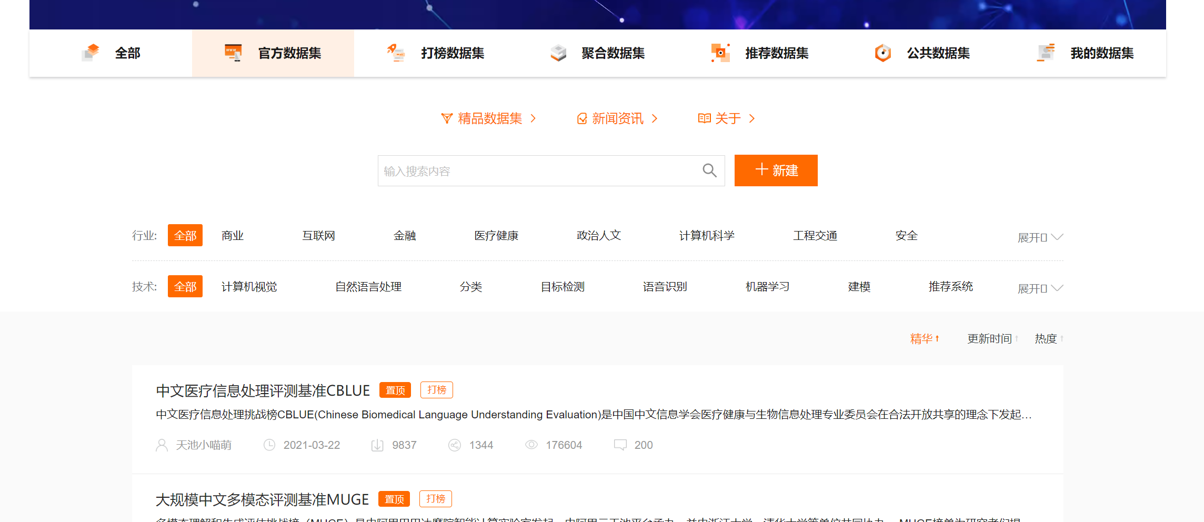Click the 聚合数据集 cube icon
1204x522 pixels.
(x=558, y=53)
